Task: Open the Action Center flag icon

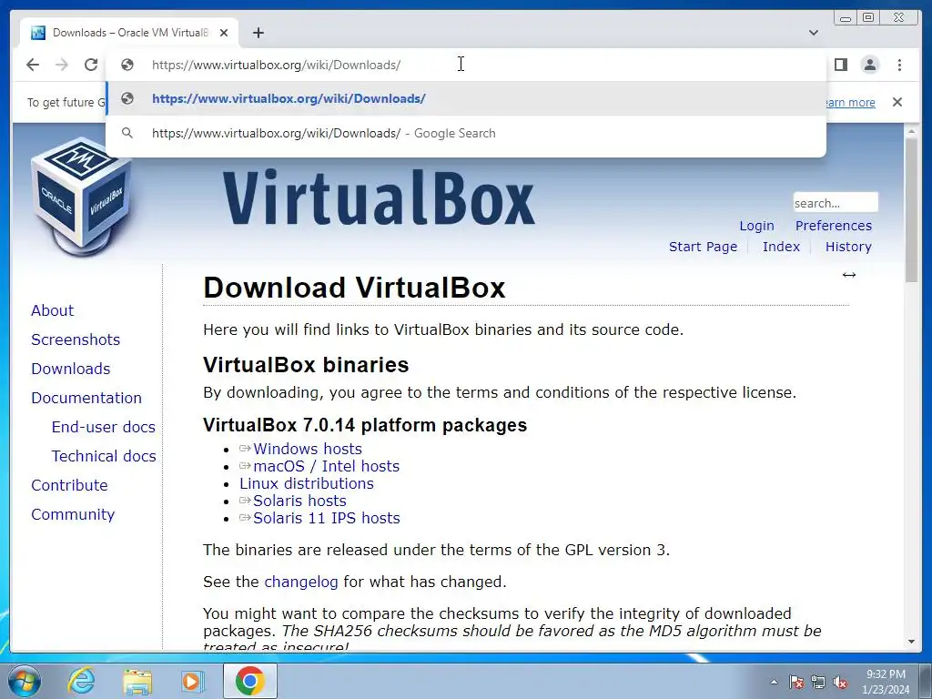Action: pos(796,682)
